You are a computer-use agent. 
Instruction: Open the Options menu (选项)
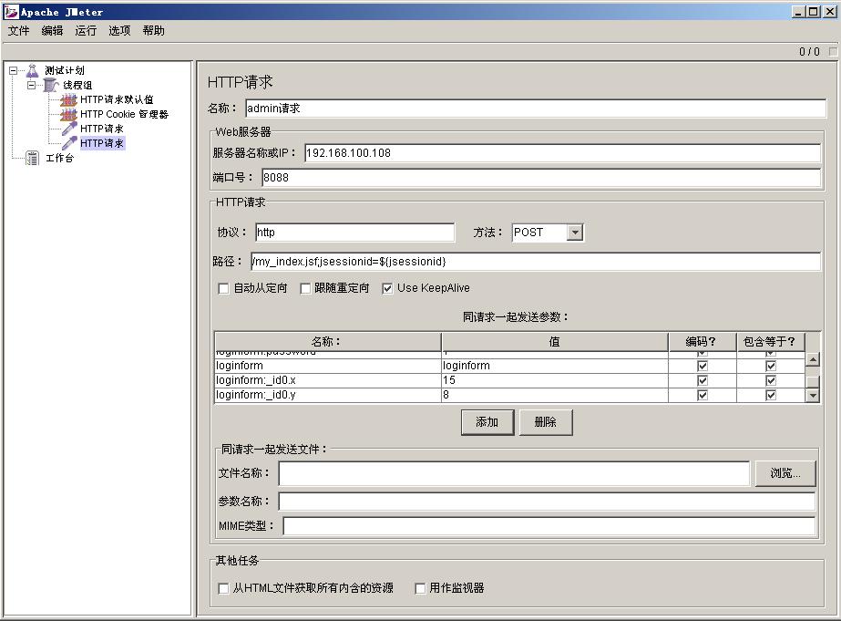coord(119,31)
